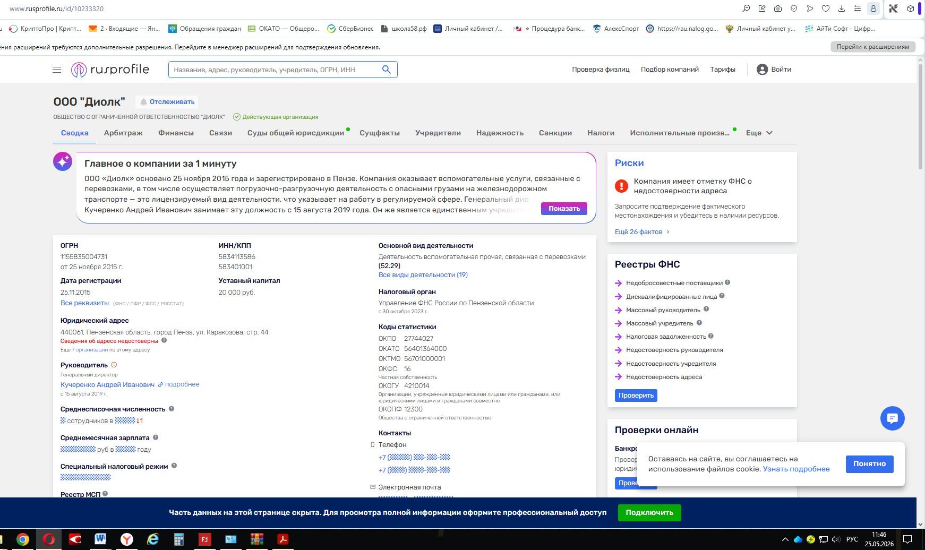Click info icon beside Налоговая задолженность
The width and height of the screenshot is (925, 550).
pyautogui.click(x=711, y=336)
